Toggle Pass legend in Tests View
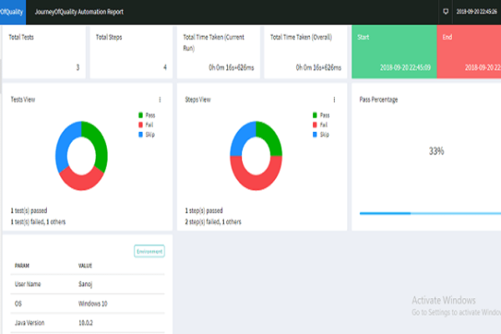The height and width of the screenshot is (334, 501). coord(147,115)
